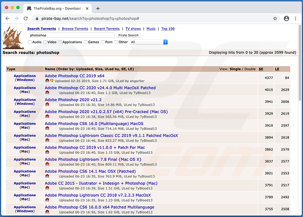The height and width of the screenshot is (217, 303).
Task: Click (Mac) subcategory in Photoshop CS6 14.1 row
Action: tap(25, 175)
